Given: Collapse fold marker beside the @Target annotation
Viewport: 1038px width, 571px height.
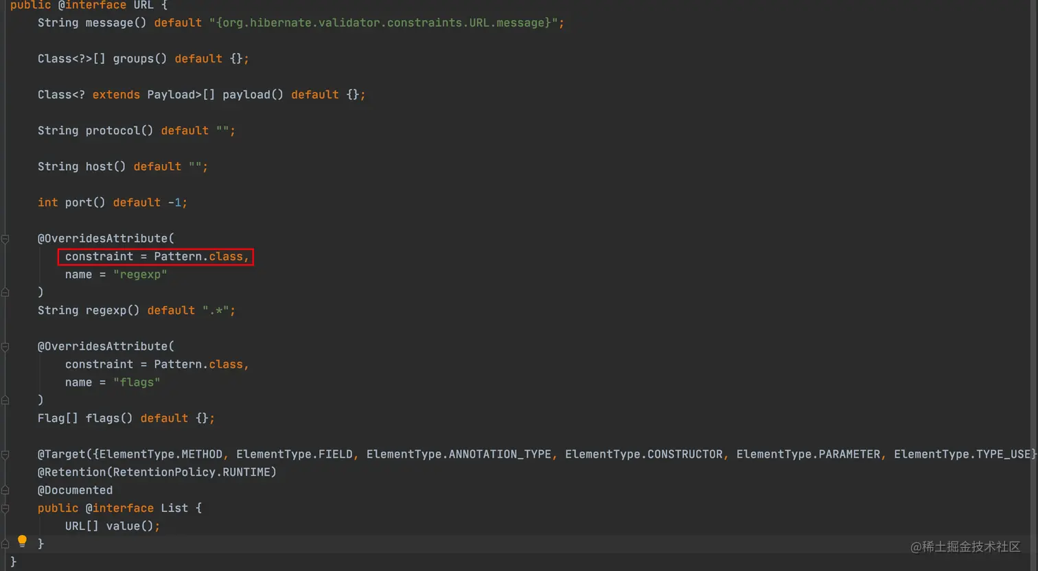Looking at the screenshot, I should pyautogui.click(x=5, y=454).
